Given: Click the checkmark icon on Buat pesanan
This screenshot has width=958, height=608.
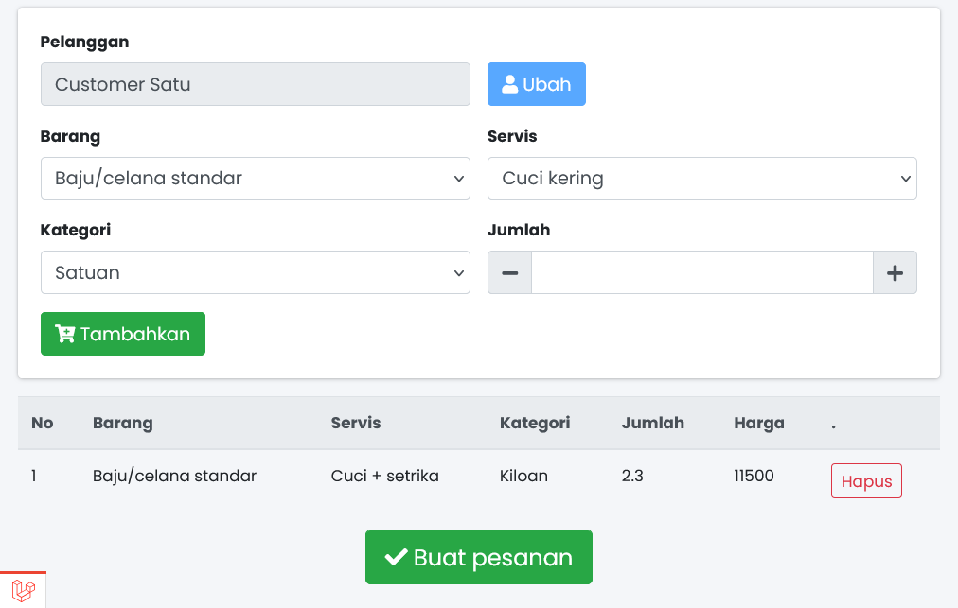Looking at the screenshot, I should 396,558.
